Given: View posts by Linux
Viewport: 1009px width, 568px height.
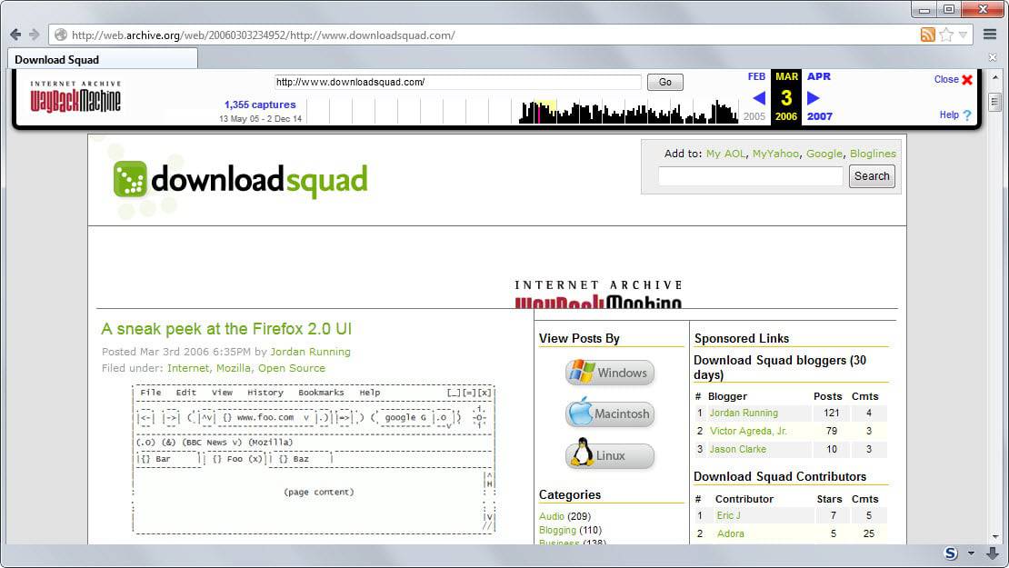Looking at the screenshot, I should (x=609, y=454).
